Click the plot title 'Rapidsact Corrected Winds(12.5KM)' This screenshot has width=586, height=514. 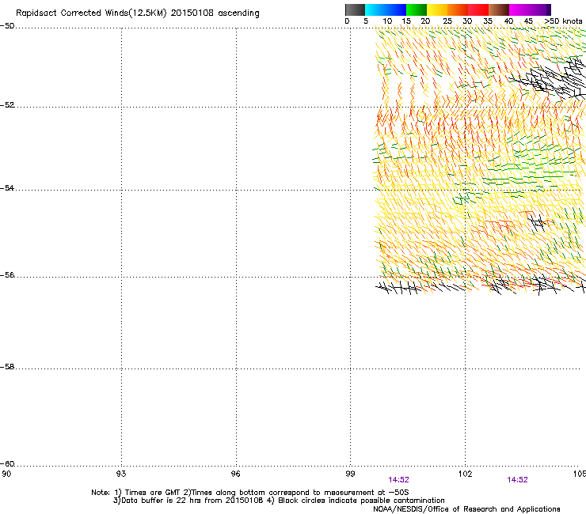91,13
